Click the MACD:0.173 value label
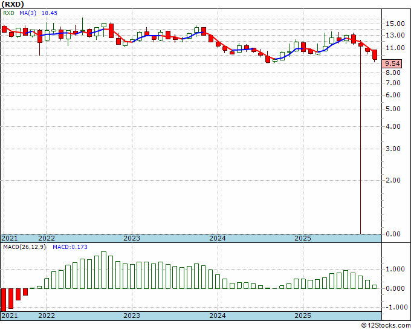This screenshot has width=411, height=330. point(70,247)
